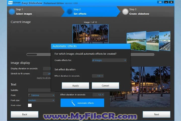Screen dimensions: 181x121
Task: Select the rightmost pier thumbnail
Action: click(165, 41)
